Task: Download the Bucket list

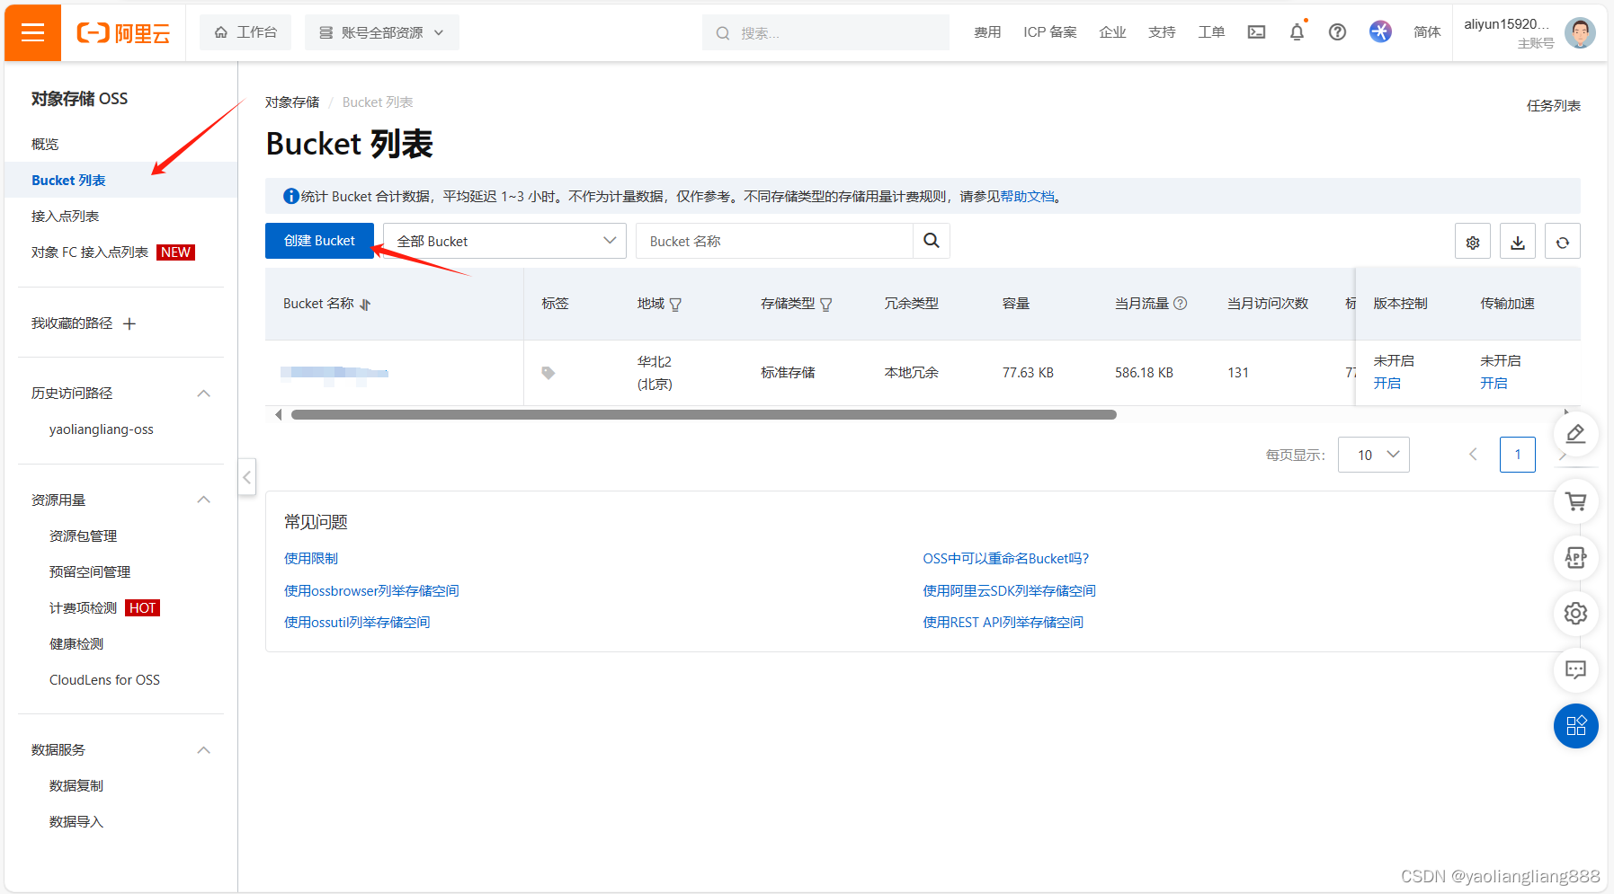Action: coord(1518,242)
